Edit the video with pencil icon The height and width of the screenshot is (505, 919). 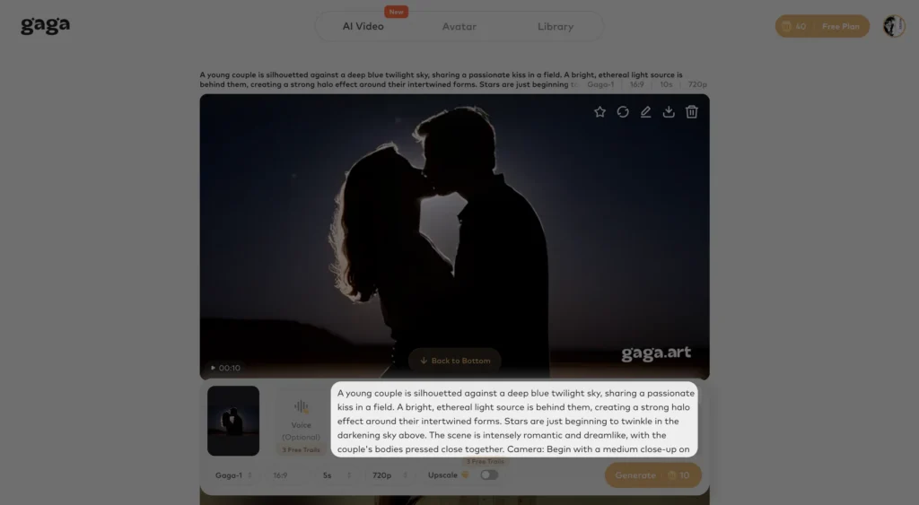tap(645, 112)
